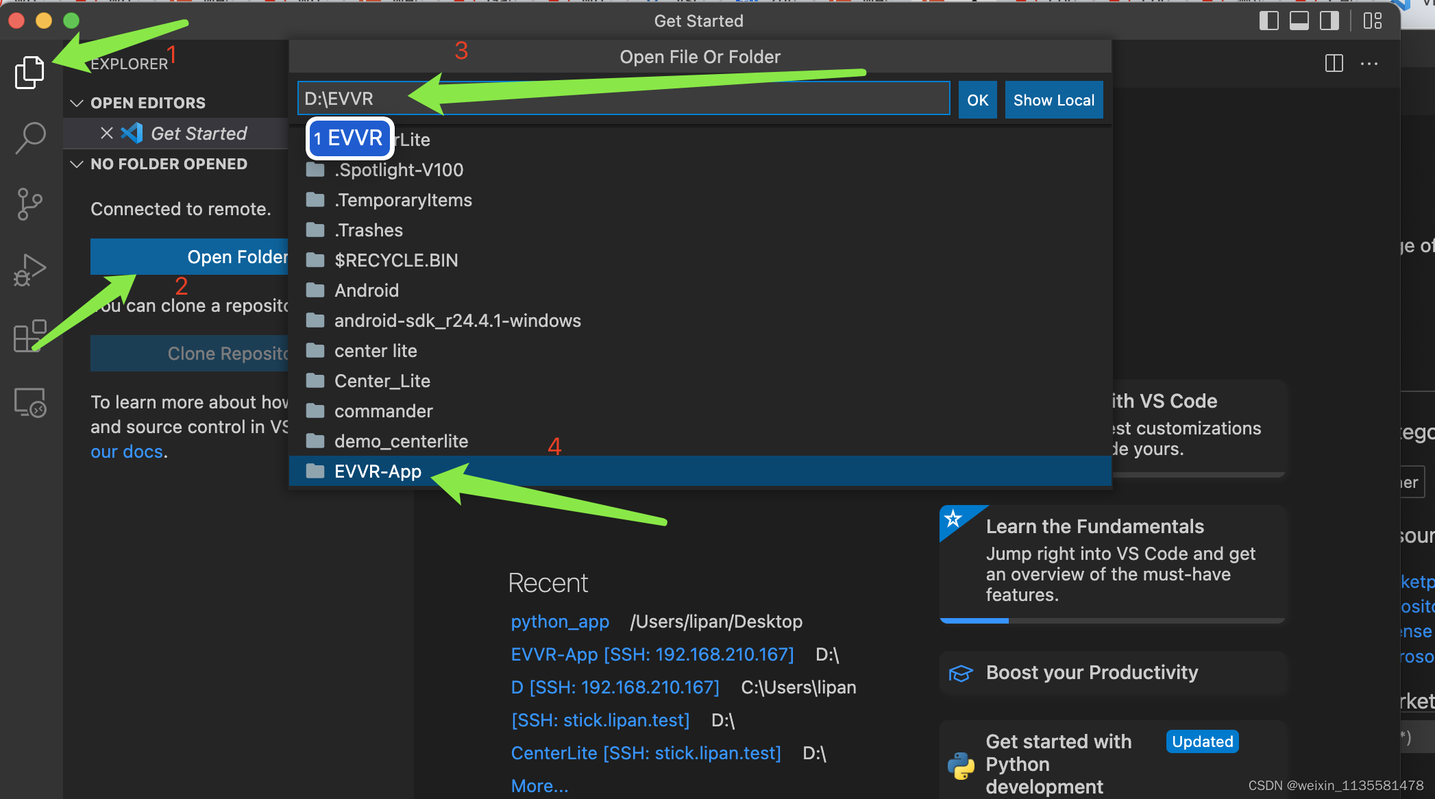Click the Learn the Fundamentals progress bar
1435x799 pixels.
[1110, 620]
